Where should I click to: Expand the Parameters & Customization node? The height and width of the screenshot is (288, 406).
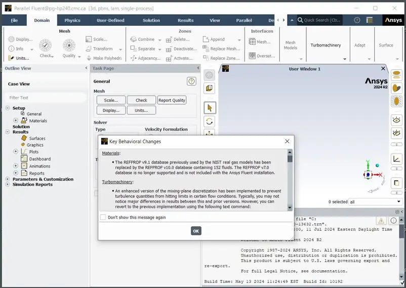tap(8, 179)
